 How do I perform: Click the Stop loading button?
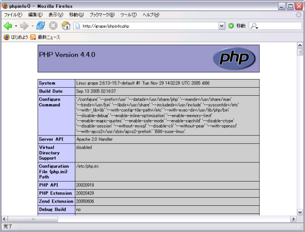point(53,26)
